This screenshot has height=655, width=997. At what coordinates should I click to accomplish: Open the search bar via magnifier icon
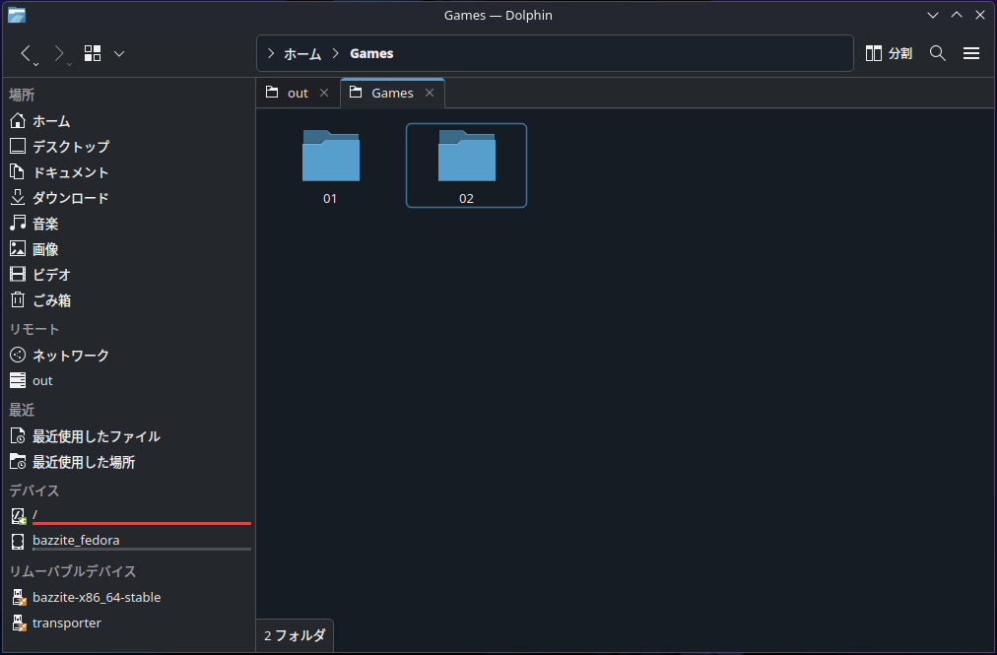pyautogui.click(x=937, y=53)
